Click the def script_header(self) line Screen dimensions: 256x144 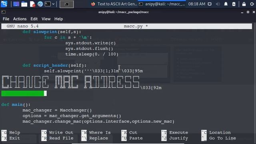pyautogui.click(x=54, y=66)
